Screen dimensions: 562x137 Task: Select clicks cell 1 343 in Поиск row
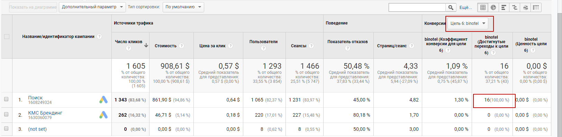click(x=121, y=100)
